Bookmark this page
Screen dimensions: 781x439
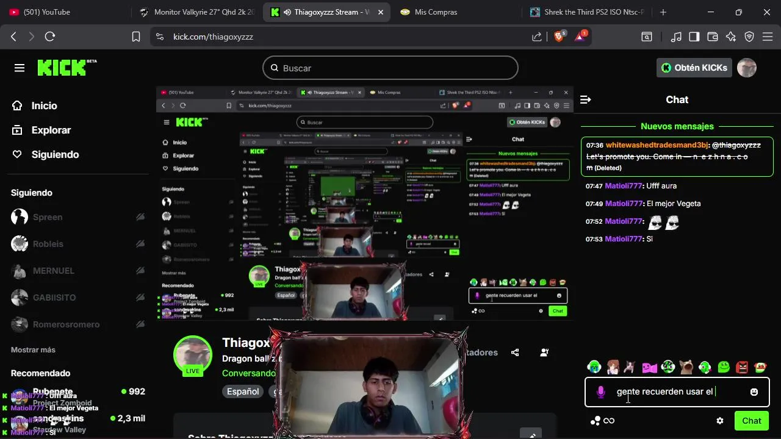pos(136,37)
